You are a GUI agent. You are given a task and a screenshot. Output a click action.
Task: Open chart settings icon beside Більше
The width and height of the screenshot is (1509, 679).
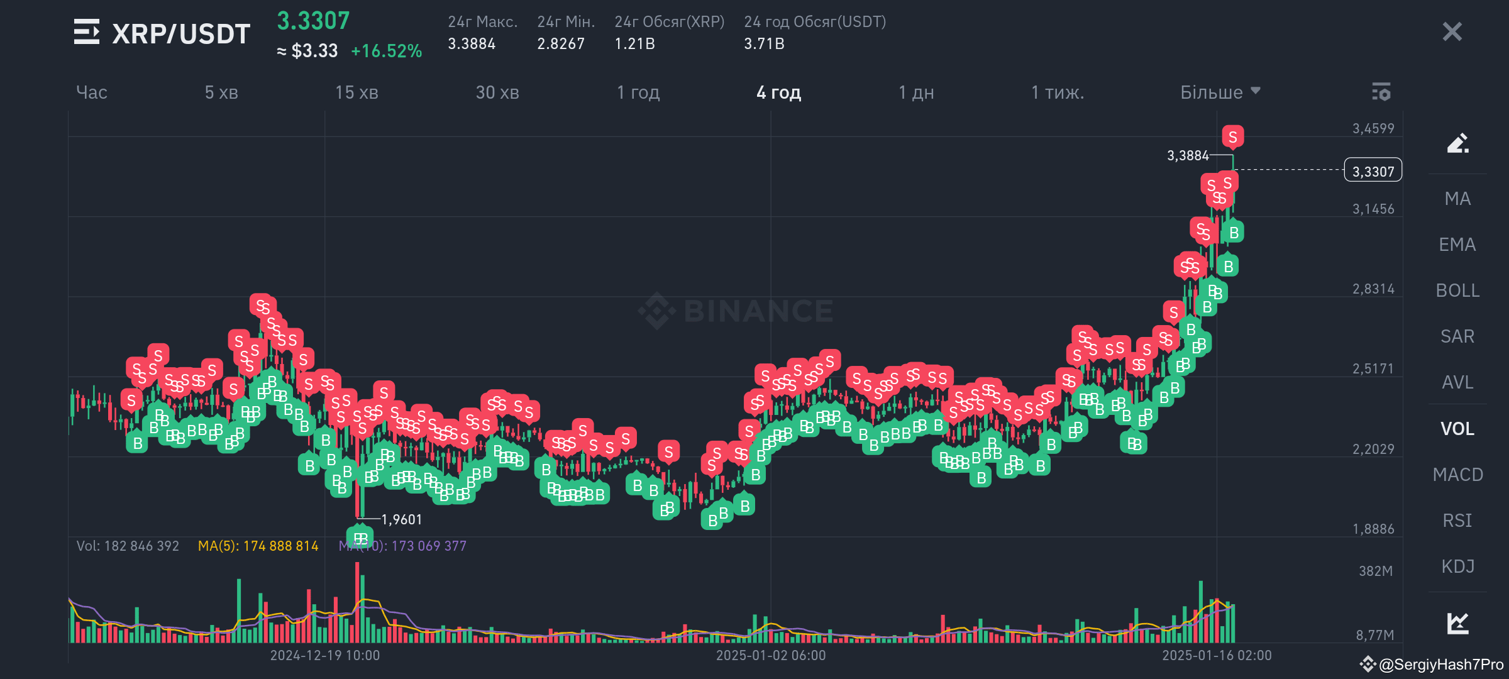[x=1381, y=92]
